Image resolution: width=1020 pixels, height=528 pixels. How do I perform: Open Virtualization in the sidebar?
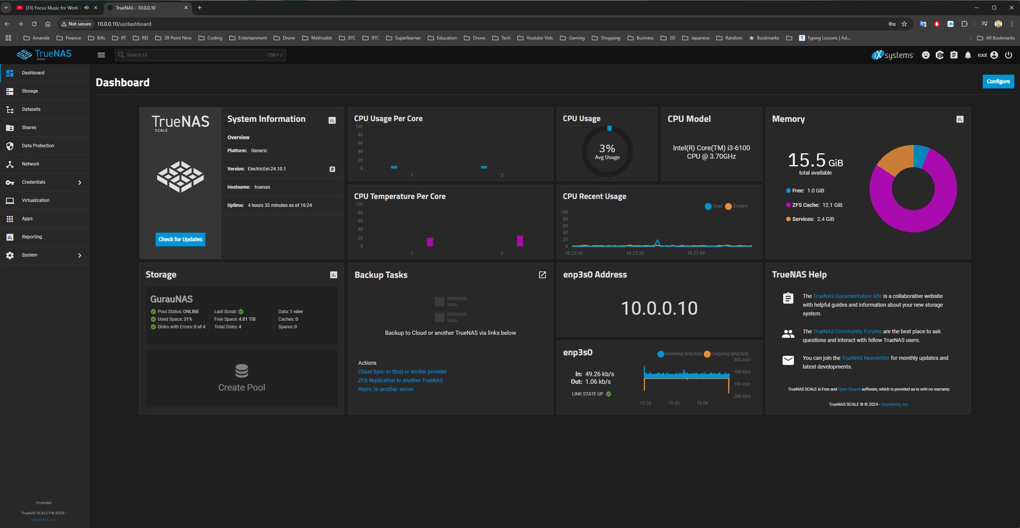click(35, 200)
